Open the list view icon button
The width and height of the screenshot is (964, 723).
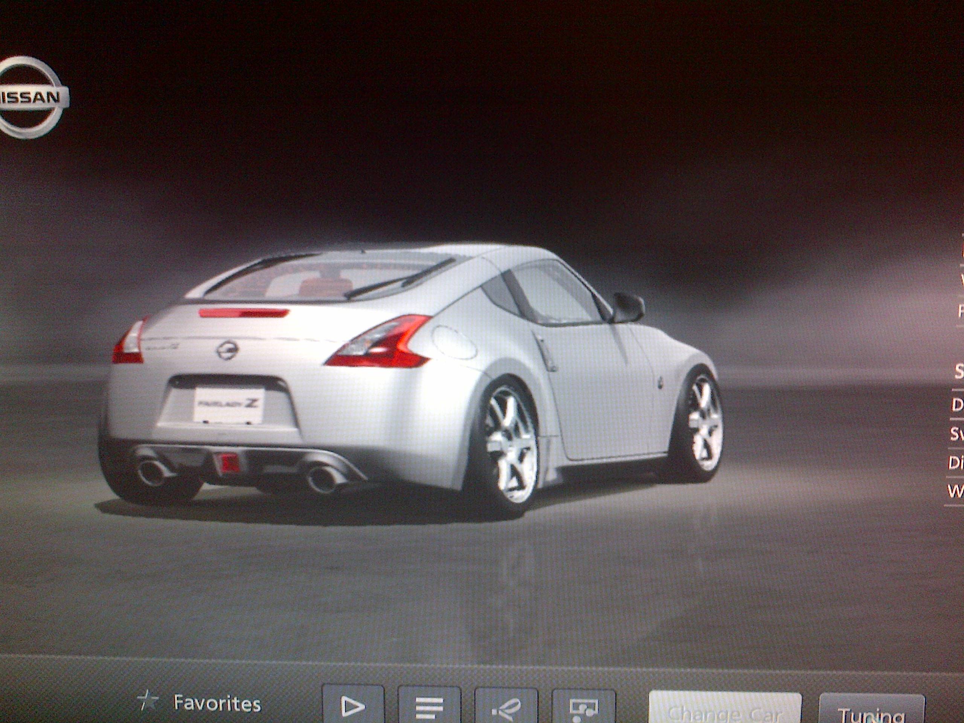click(x=429, y=706)
